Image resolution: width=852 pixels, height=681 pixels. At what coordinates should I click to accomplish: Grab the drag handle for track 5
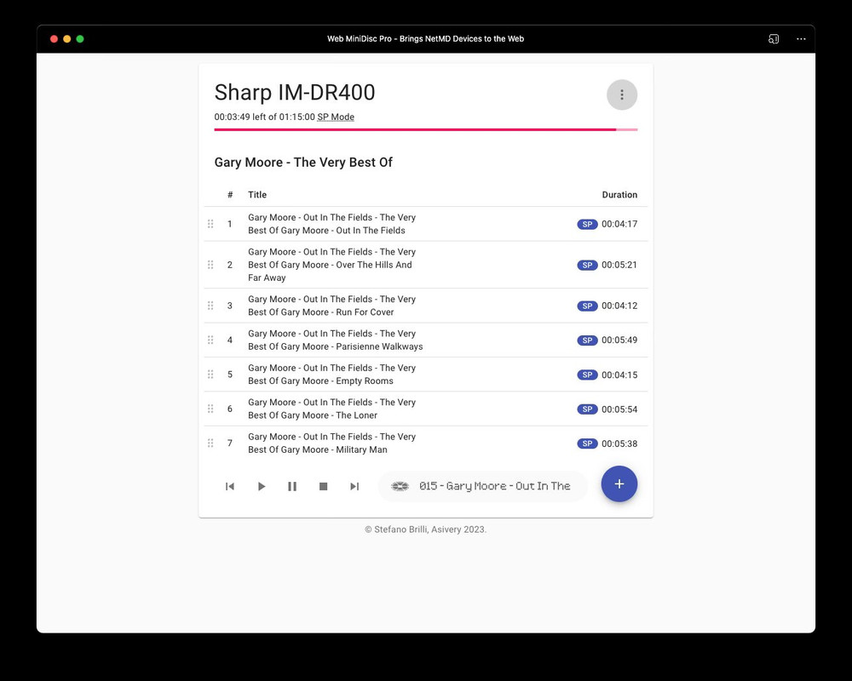click(x=210, y=375)
